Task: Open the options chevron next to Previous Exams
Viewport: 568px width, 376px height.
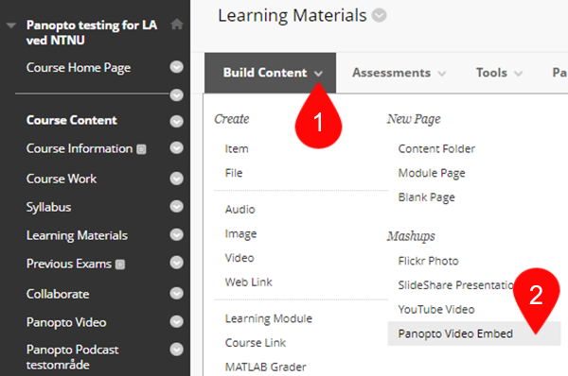Action: [176, 263]
